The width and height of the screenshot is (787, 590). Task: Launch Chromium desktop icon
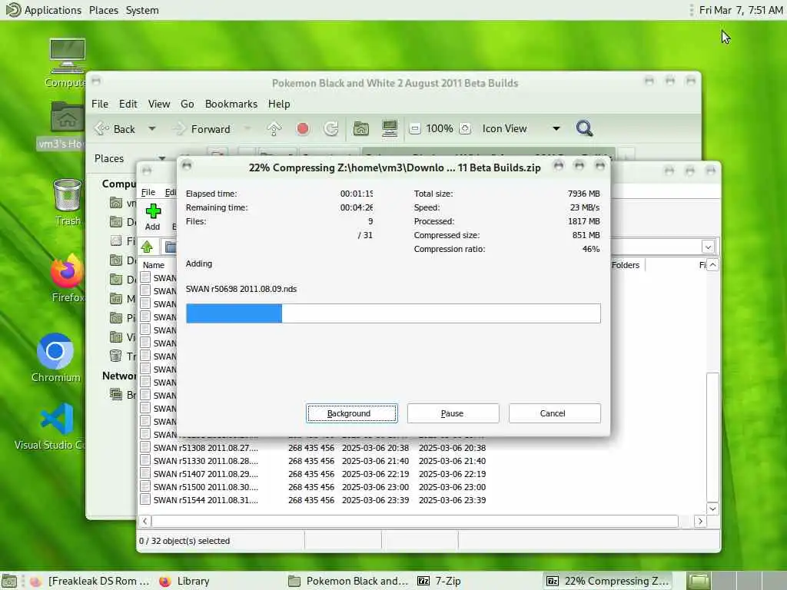(x=55, y=358)
